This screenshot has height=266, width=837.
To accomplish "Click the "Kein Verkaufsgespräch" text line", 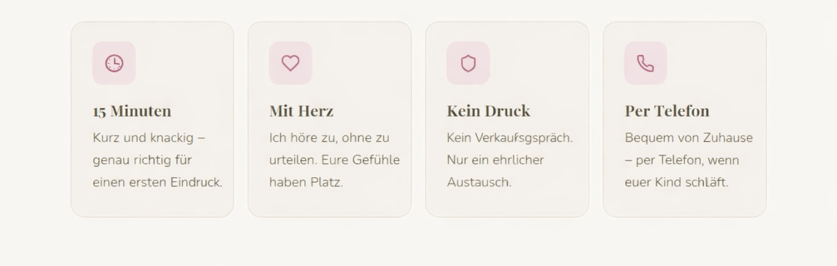I will click(510, 138).
